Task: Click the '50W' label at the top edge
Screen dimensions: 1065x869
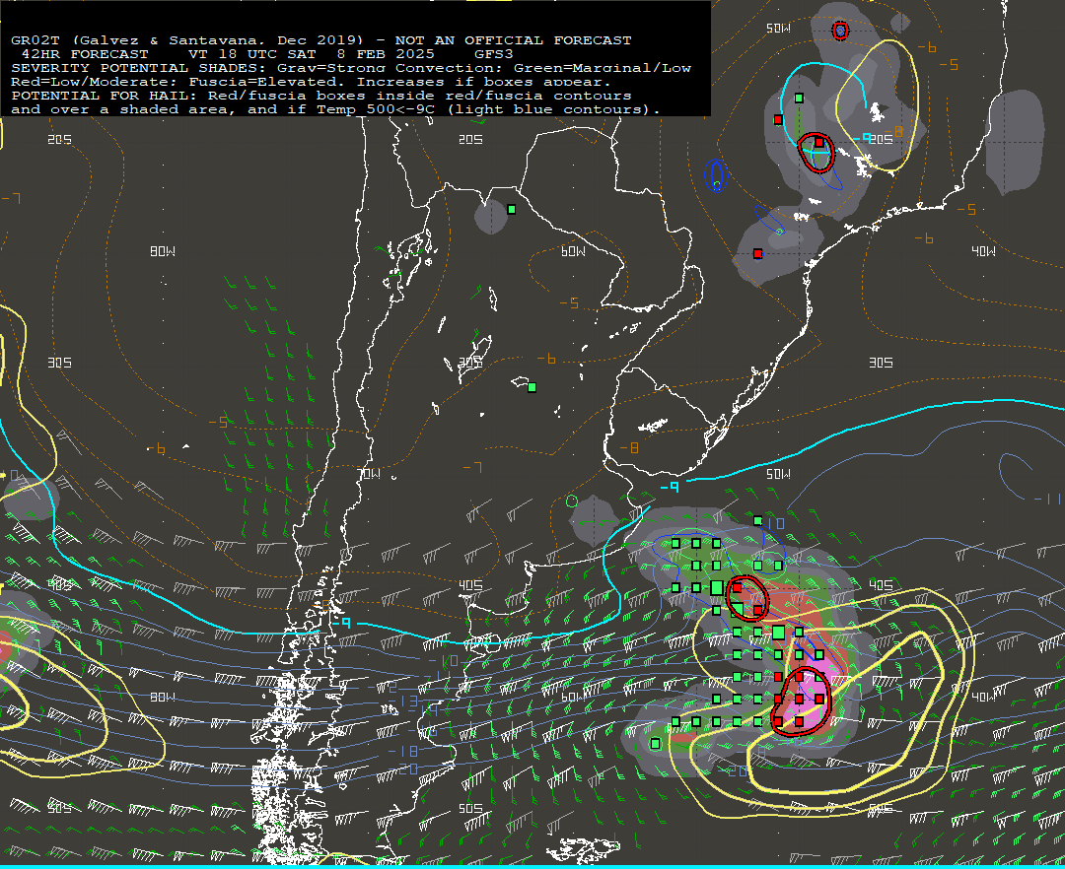Action: click(778, 29)
